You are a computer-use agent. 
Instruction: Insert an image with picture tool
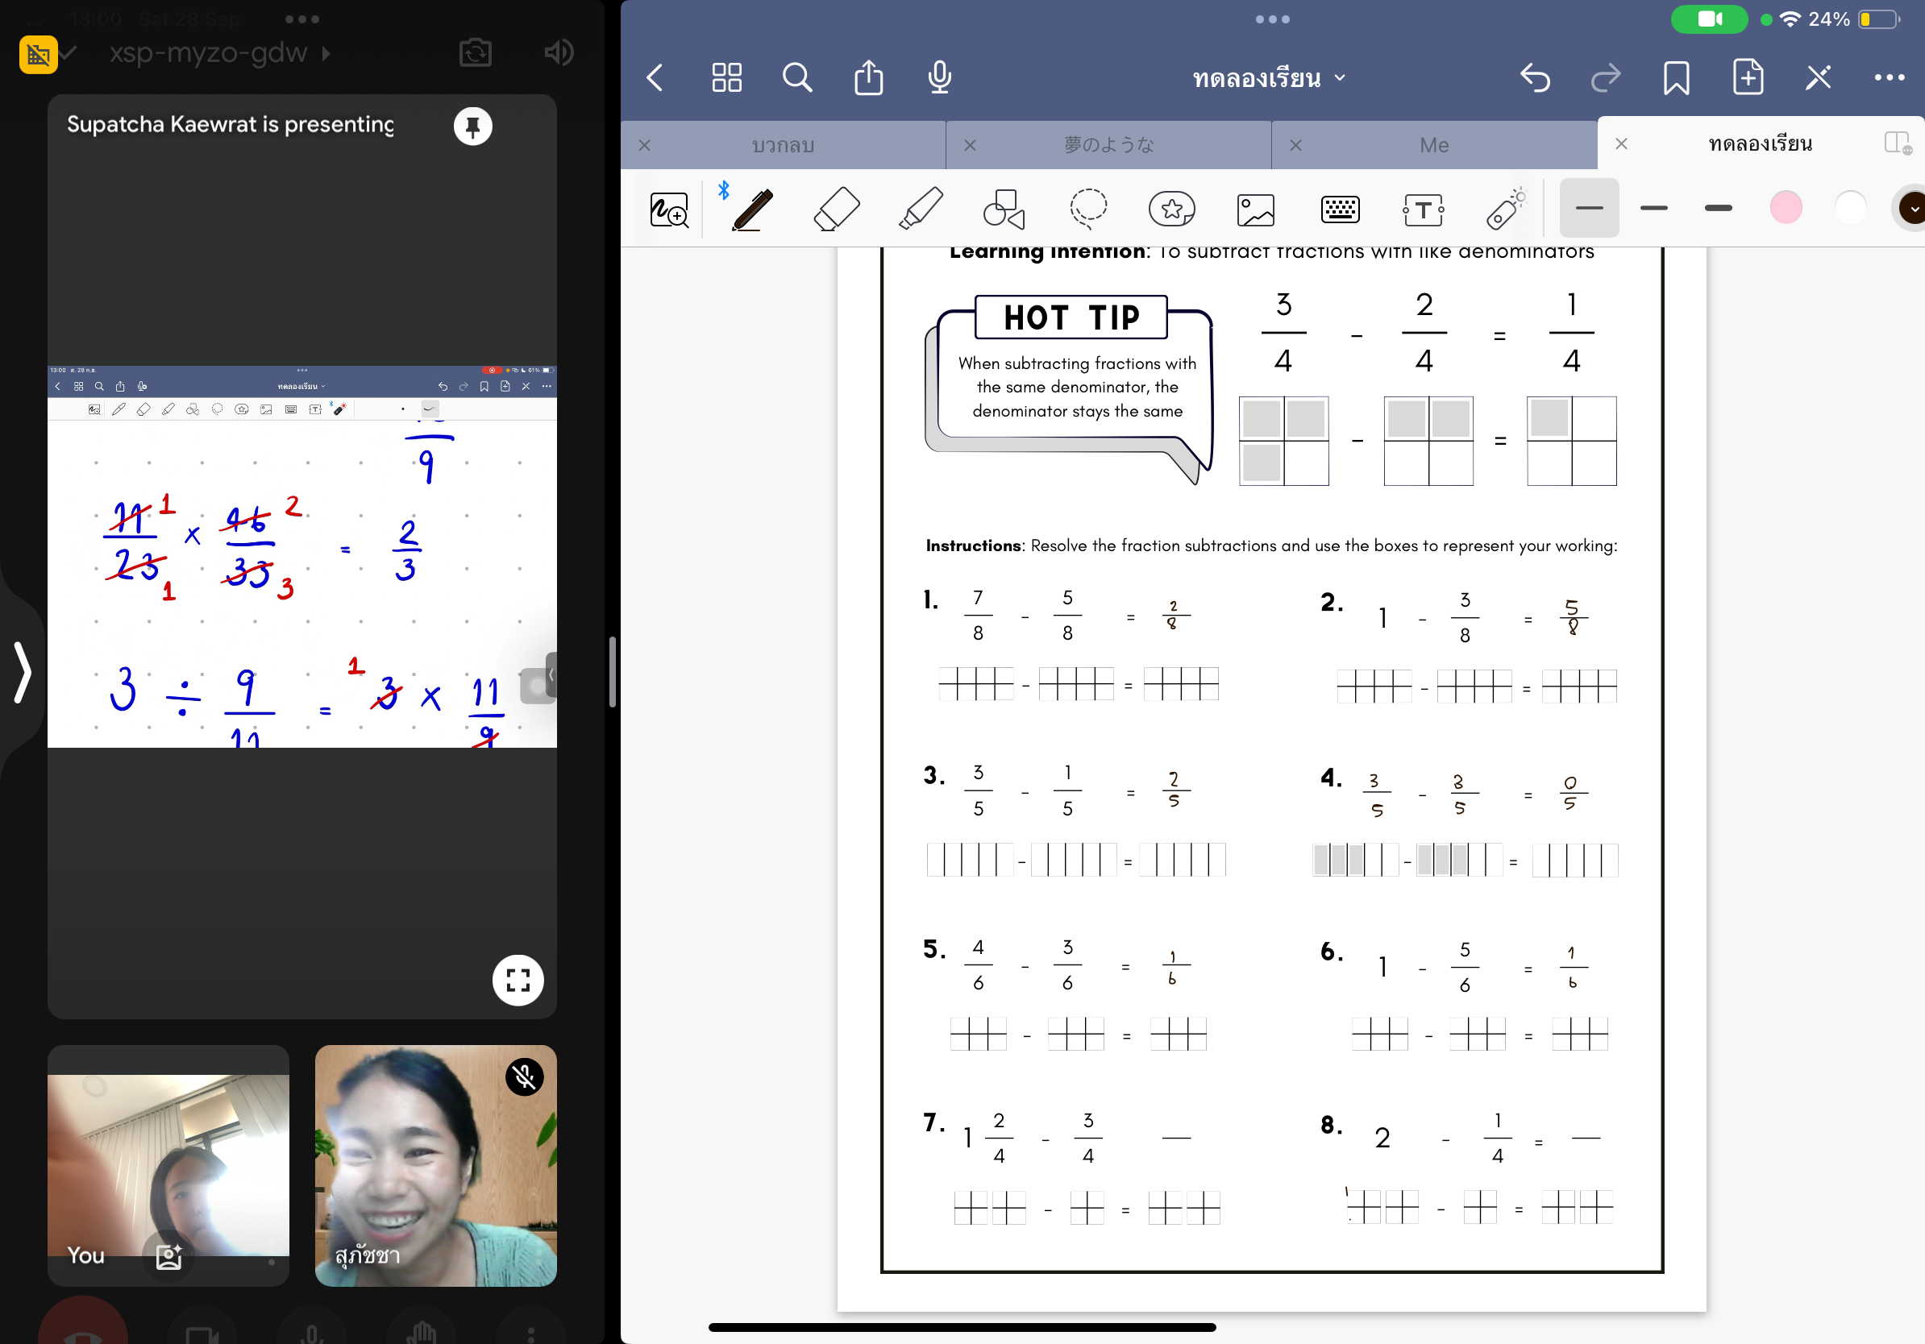pyautogui.click(x=1255, y=209)
